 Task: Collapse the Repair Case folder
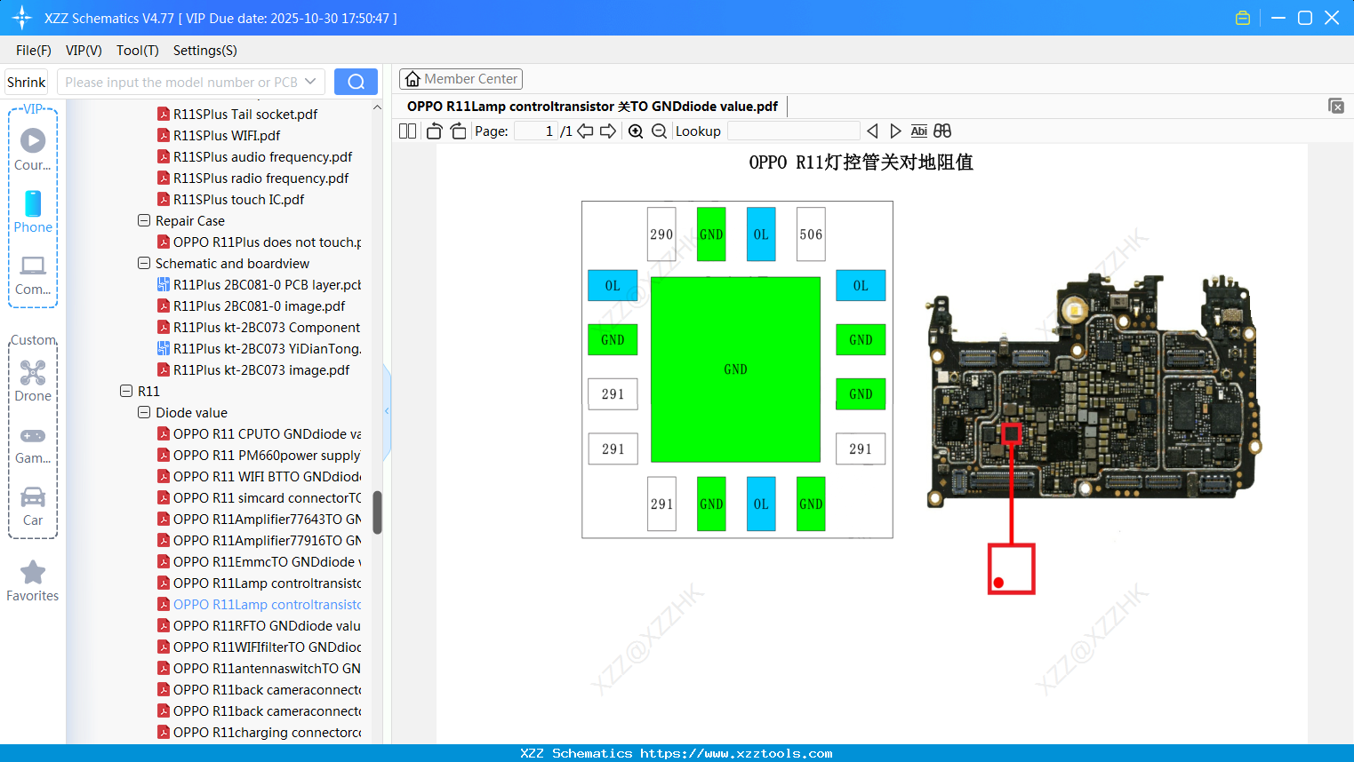tap(143, 220)
